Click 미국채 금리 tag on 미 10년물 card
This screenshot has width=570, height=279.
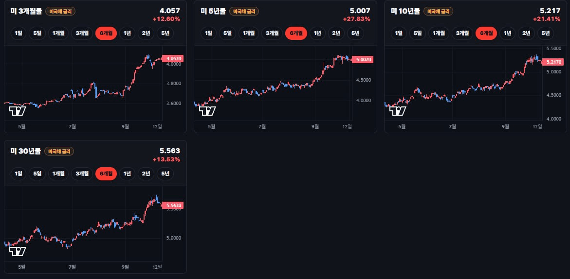[439, 11]
